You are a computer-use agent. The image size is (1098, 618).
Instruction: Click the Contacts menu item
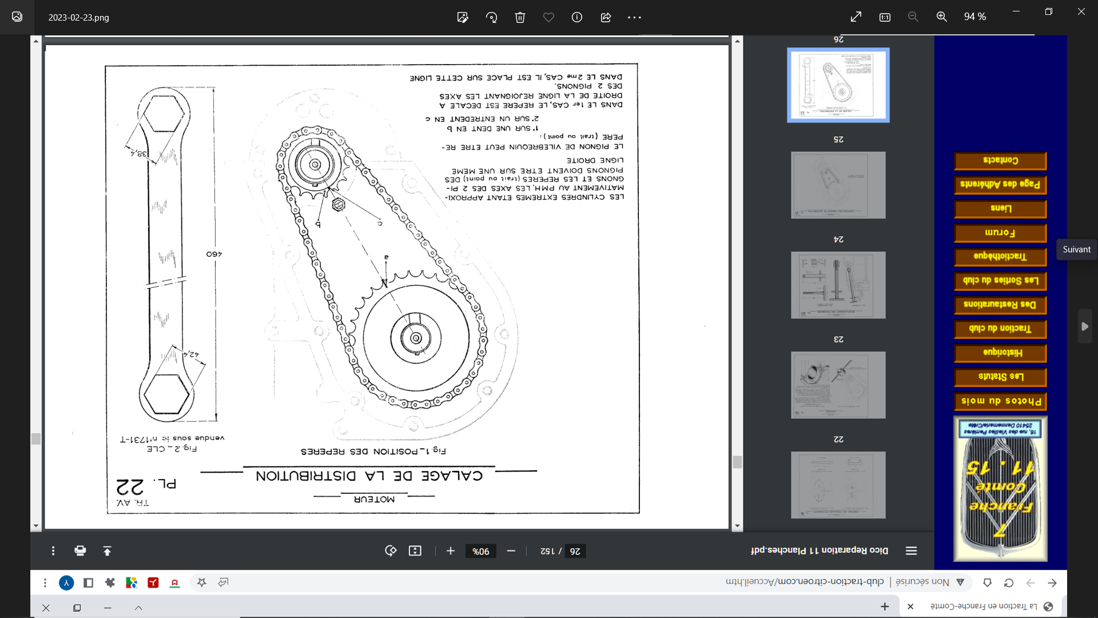1000,160
